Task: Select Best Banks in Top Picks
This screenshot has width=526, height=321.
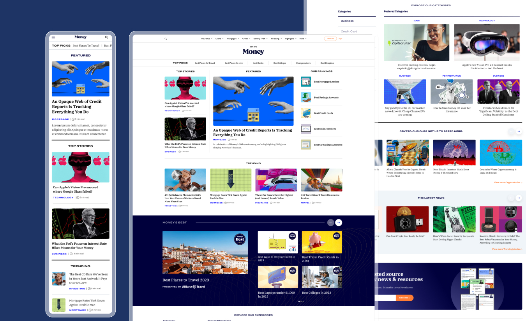Action: (x=258, y=63)
